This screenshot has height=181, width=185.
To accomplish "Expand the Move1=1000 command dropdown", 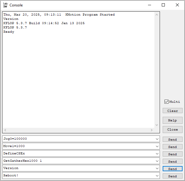I will pyautogui.click(x=157, y=146).
